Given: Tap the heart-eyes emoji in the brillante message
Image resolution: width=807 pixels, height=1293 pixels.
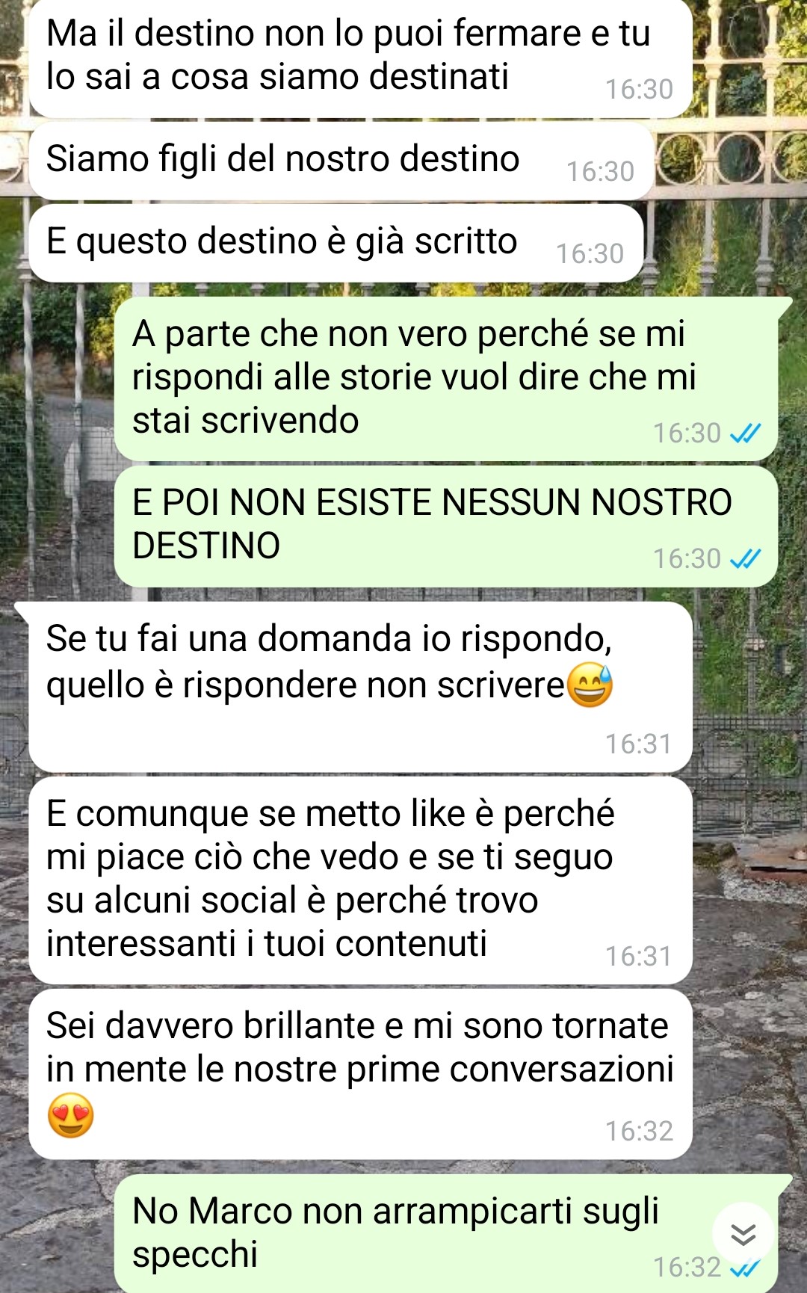Looking at the screenshot, I should pos(70,1115).
